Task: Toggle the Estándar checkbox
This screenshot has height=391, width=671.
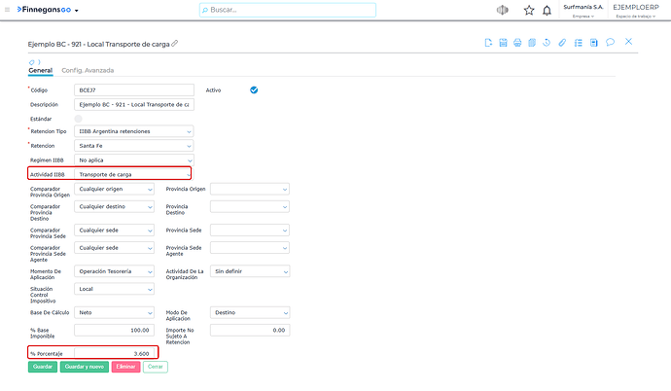Action: tap(79, 119)
